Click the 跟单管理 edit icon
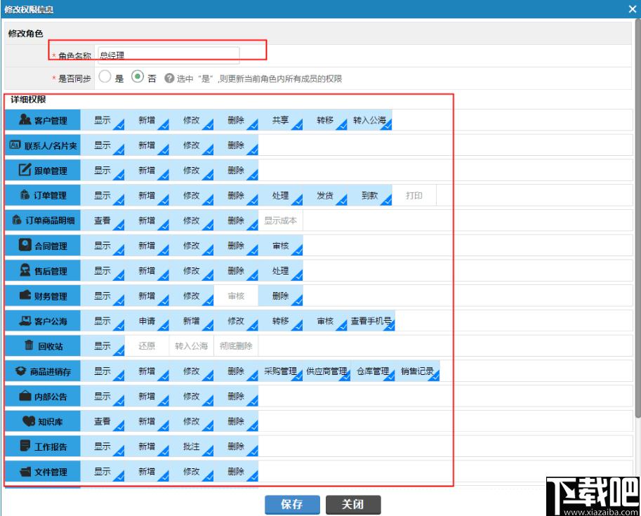This screenshot has height=516, width=641. pyautogui.click(x=25, y=170)
